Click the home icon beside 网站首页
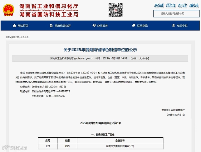The height and width of the screenshot is (152, 201). [14, 26]
